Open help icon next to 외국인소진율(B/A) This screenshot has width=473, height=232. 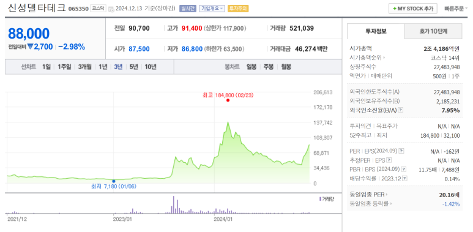pyautogui.click(x=400, y=110)
